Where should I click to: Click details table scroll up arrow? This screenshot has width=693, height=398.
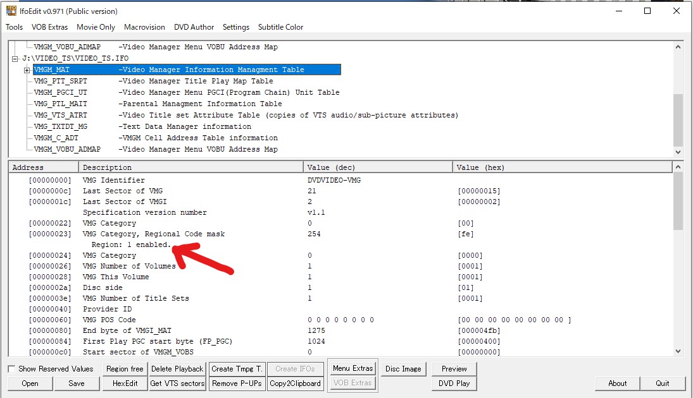pos(678,167)
